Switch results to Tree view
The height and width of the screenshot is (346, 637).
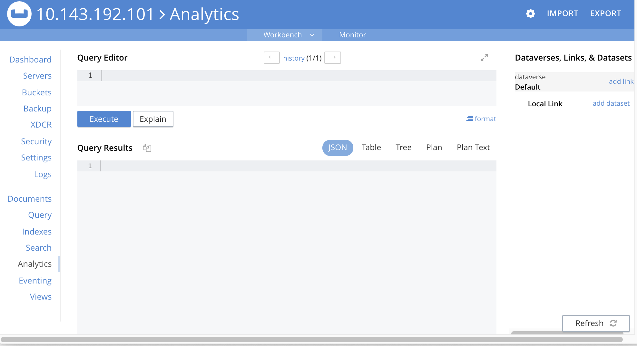click(x=403, y=148)
